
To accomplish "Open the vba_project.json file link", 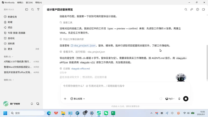I will [x=83, y=45].
